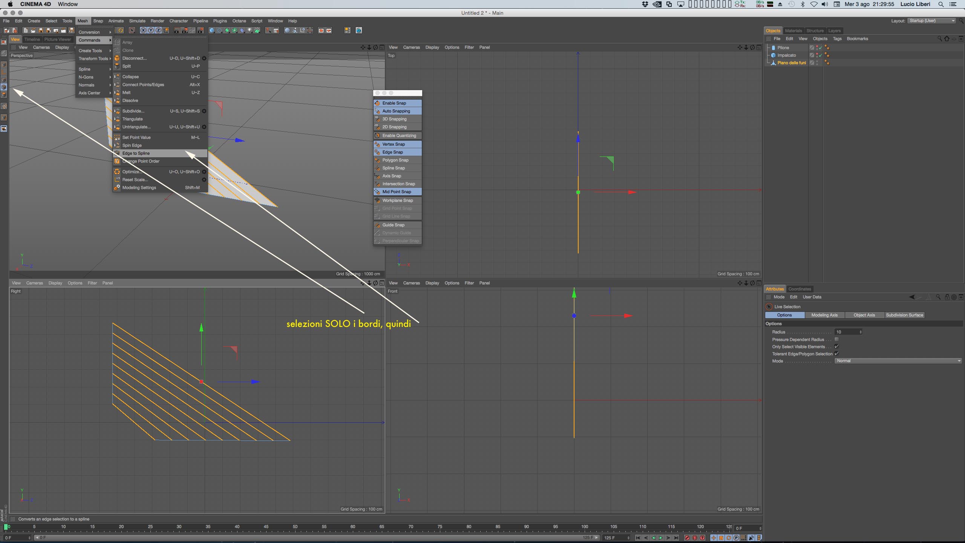Click the Modeling Axis button

(824, 315)
